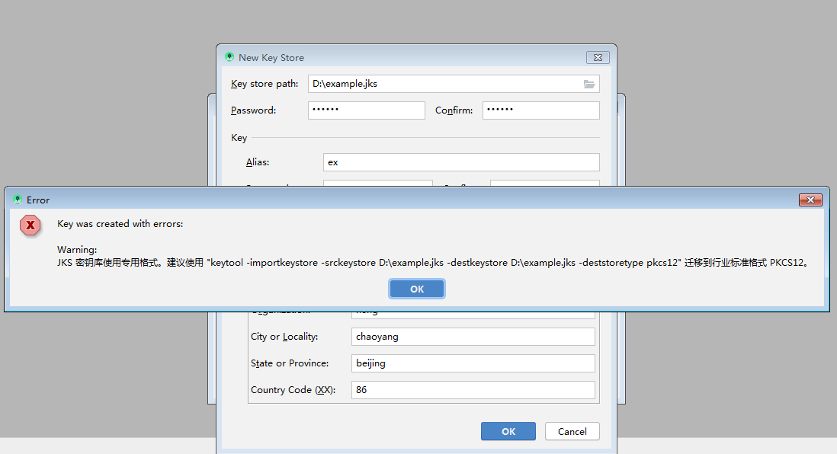Cancel the New Key Store dialog
The height and width of the screenshot is (454, 837).
(x=572, y=430)
